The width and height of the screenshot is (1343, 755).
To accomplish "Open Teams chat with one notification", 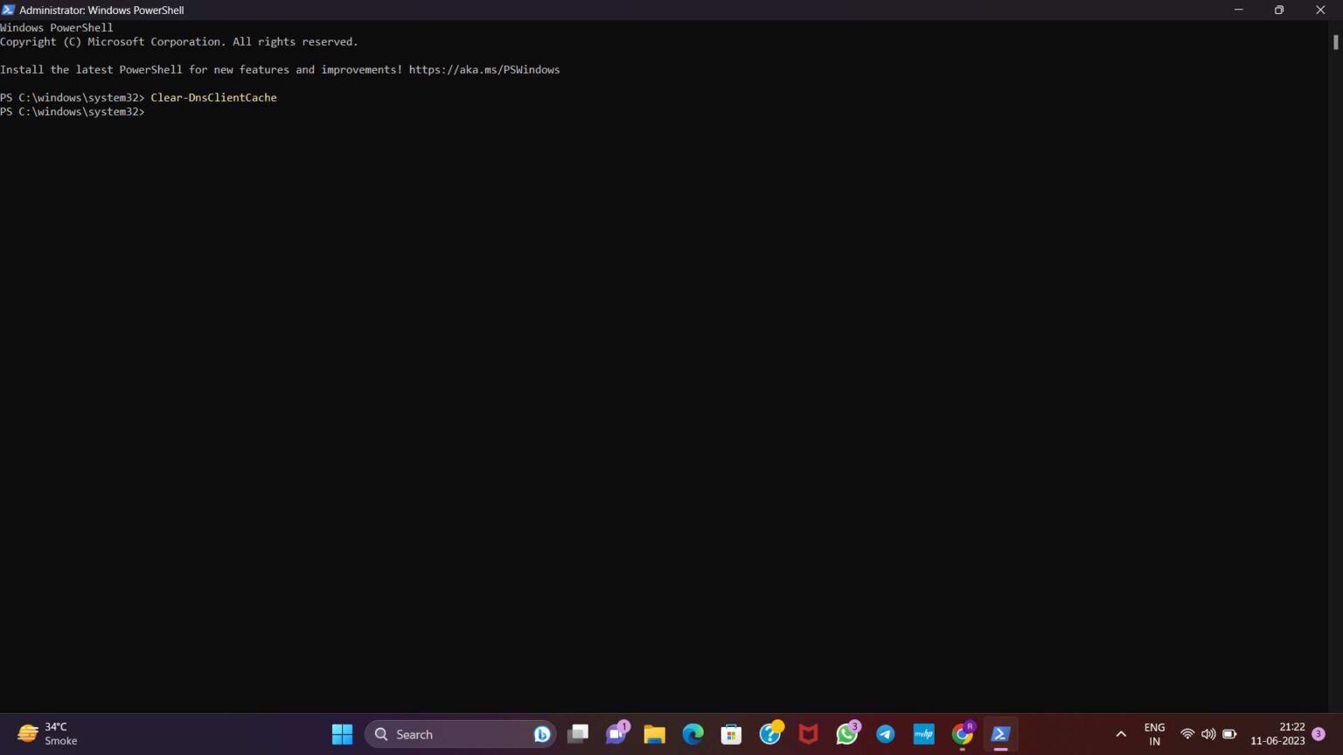I will point(616,734).
